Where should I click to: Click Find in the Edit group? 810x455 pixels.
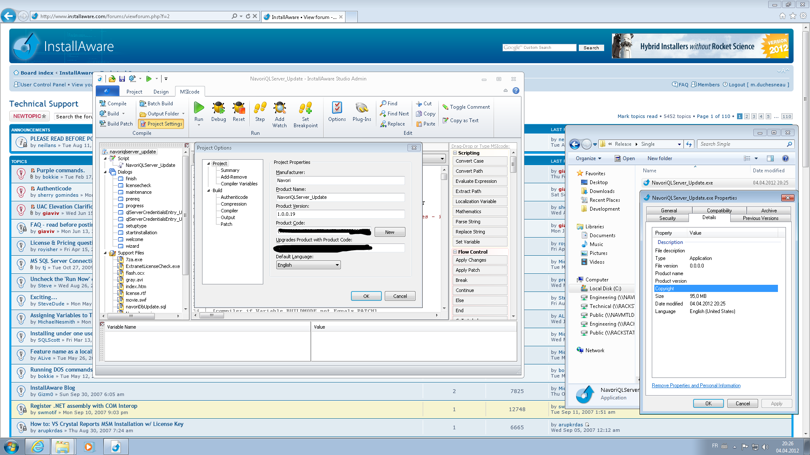point(389,104)
